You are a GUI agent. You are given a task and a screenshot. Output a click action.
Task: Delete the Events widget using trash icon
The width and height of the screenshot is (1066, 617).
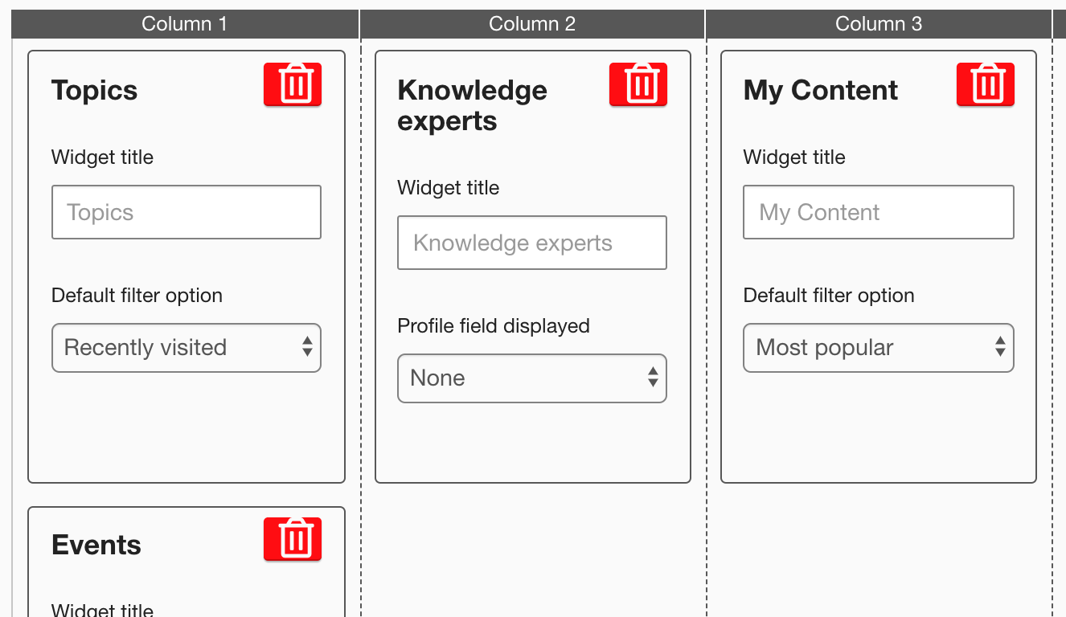[293, 539]
